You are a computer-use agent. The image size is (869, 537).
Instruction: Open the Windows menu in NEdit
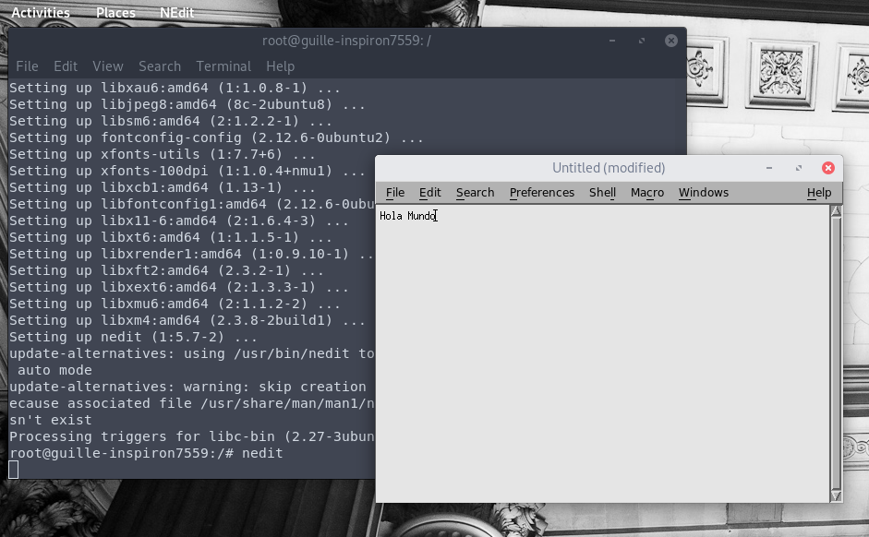click(x=704, y=193)
